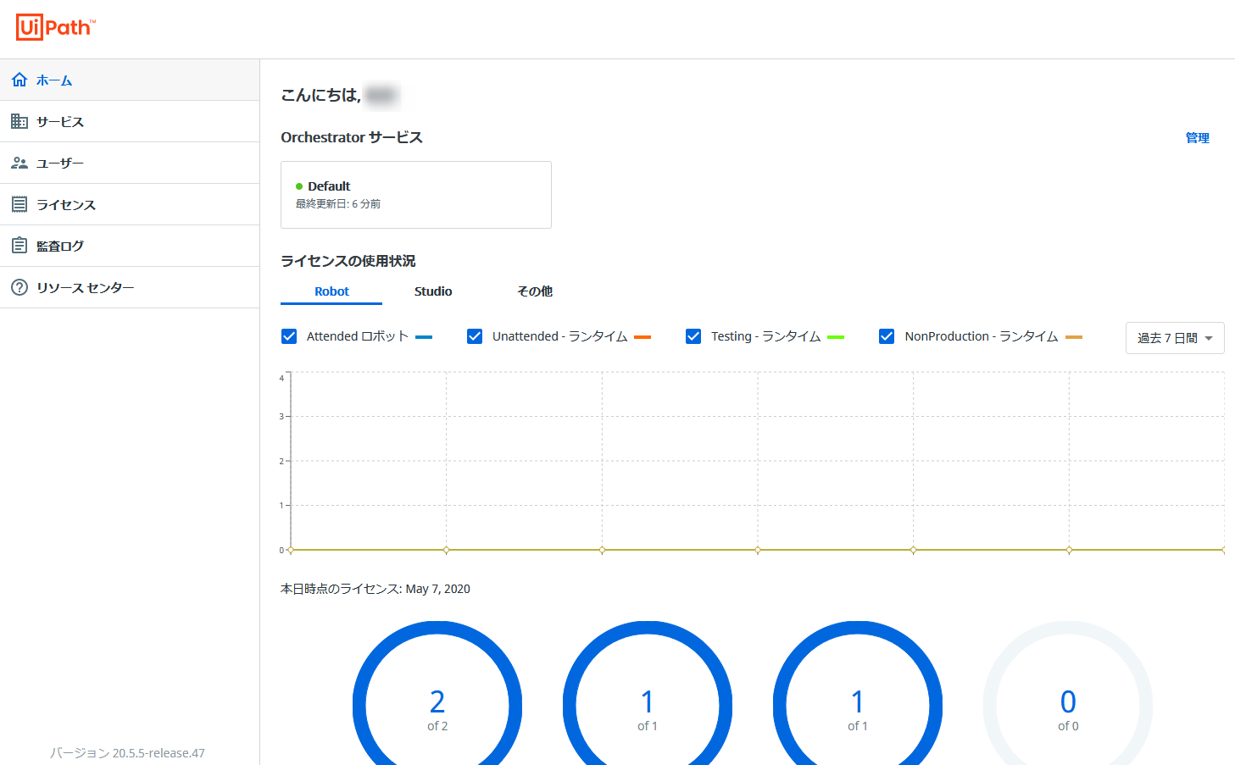Screen dimensions: 1235x765
Task: Click the 監査ログ clipboard icon
Action: (x=19, y=246)
